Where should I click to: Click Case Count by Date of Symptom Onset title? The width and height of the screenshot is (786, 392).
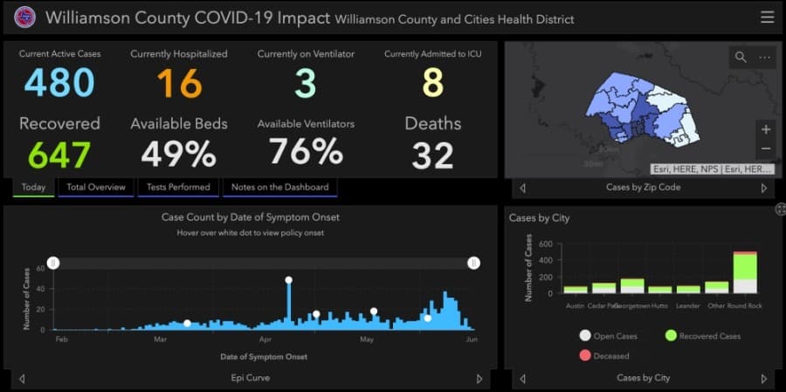[250, 217]
